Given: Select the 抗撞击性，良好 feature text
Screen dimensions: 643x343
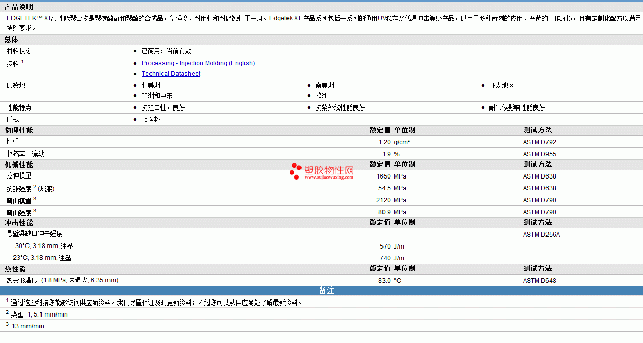Looking at the screenshot, I should tap(163, 107).
